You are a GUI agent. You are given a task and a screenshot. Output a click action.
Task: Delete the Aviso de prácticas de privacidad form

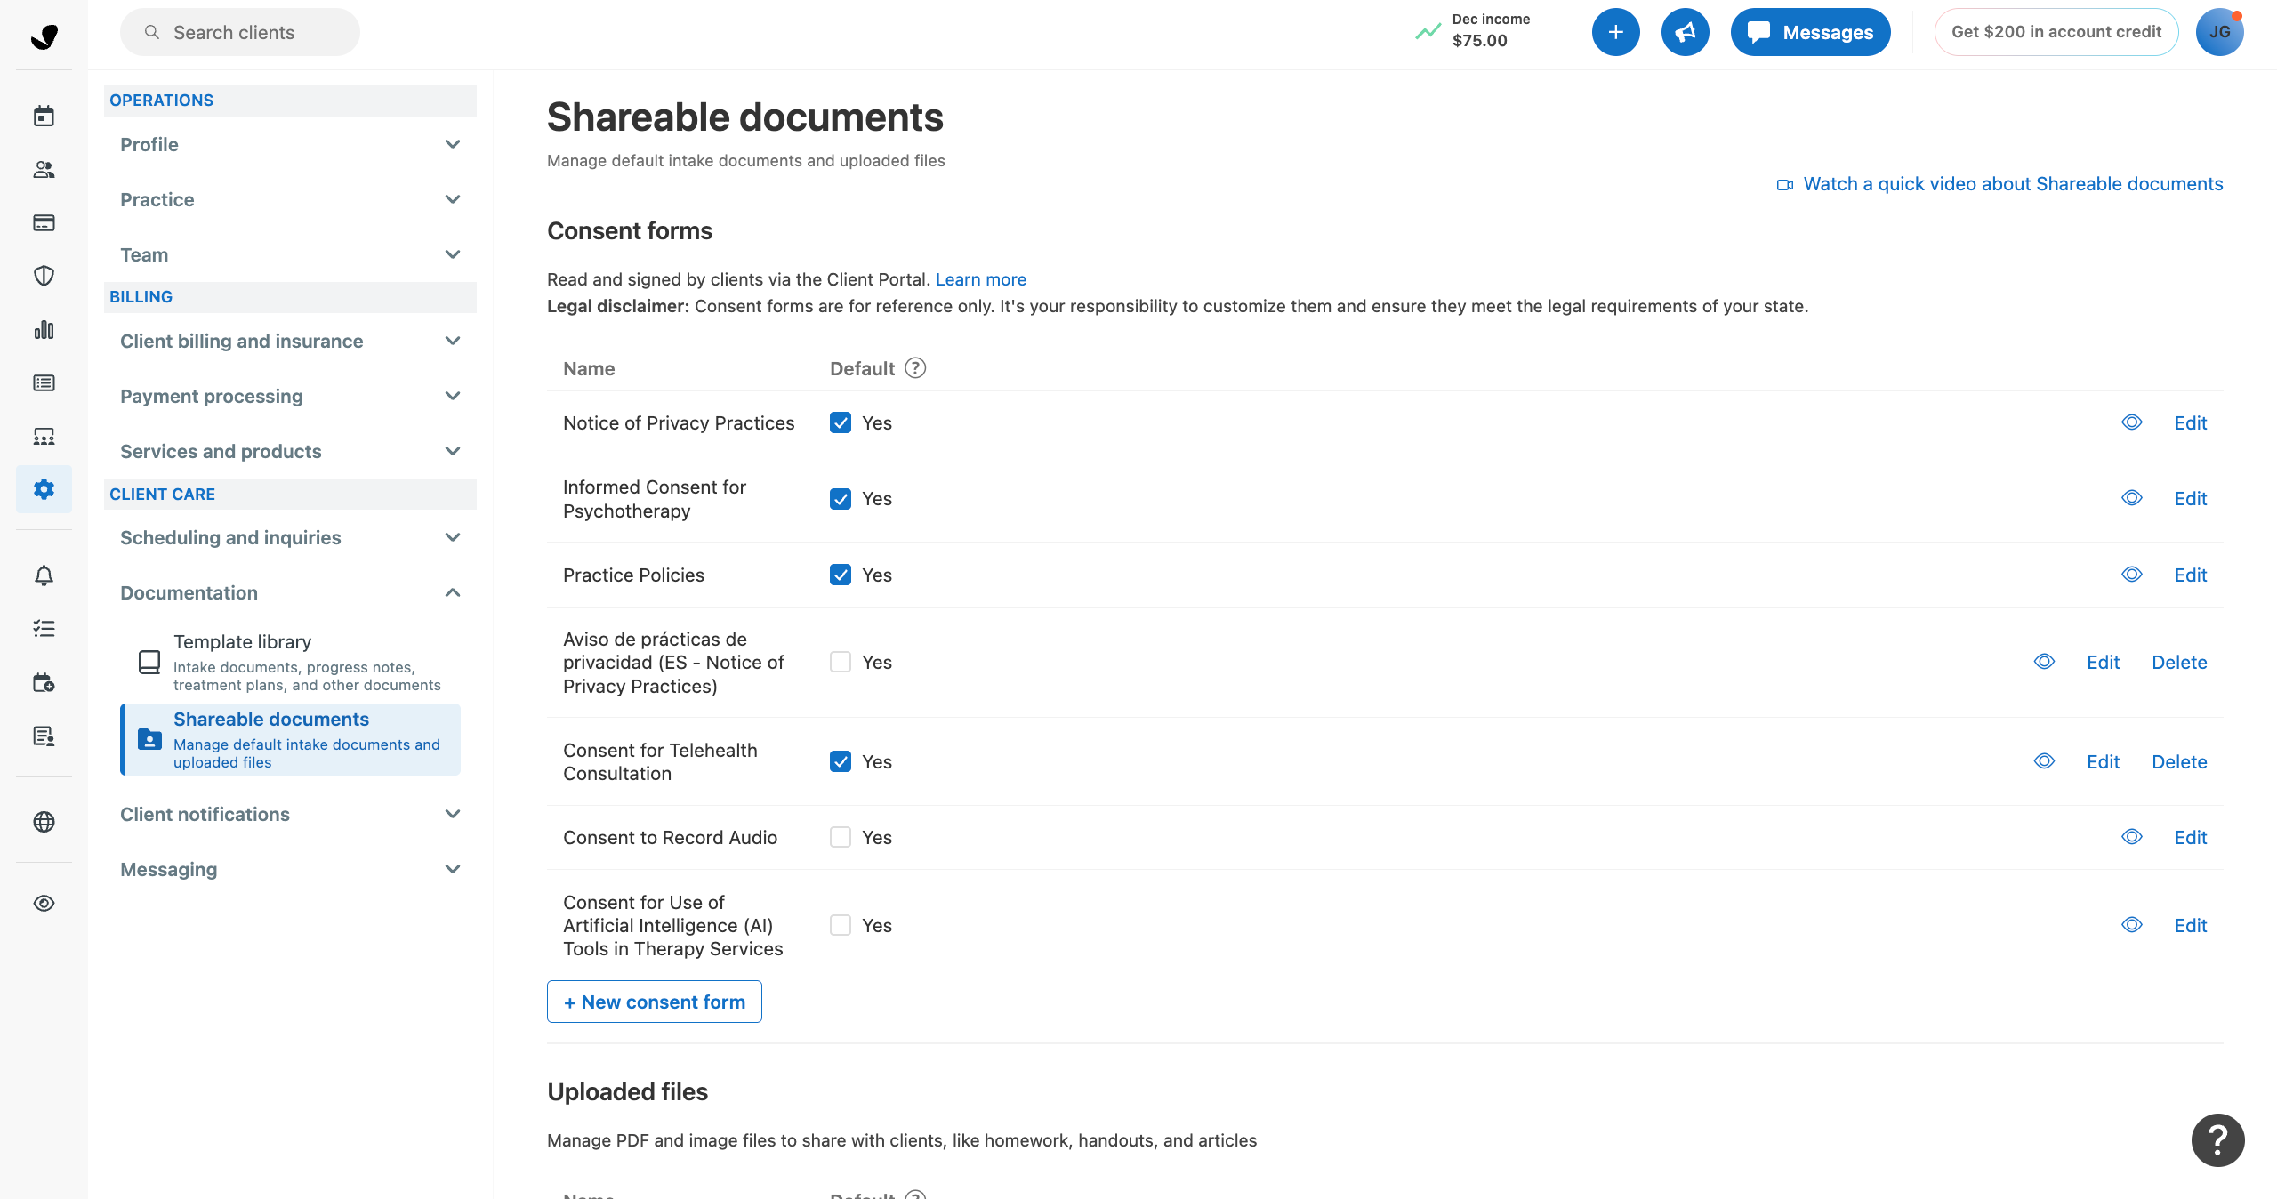tap(2178, 662)
